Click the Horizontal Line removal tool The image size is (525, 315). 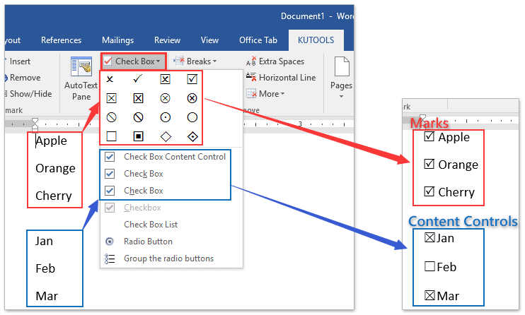281,78
